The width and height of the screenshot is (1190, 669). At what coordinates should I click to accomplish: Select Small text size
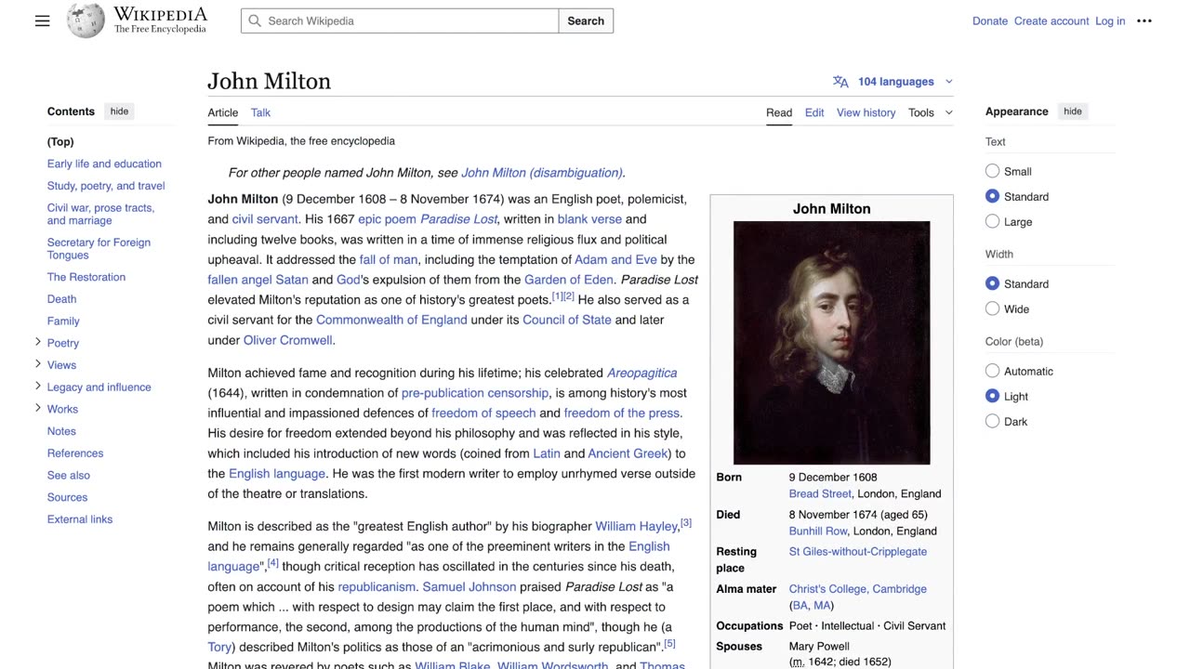tap(992, 171)
